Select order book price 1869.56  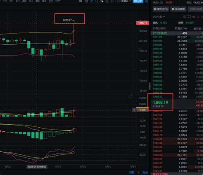158,49
